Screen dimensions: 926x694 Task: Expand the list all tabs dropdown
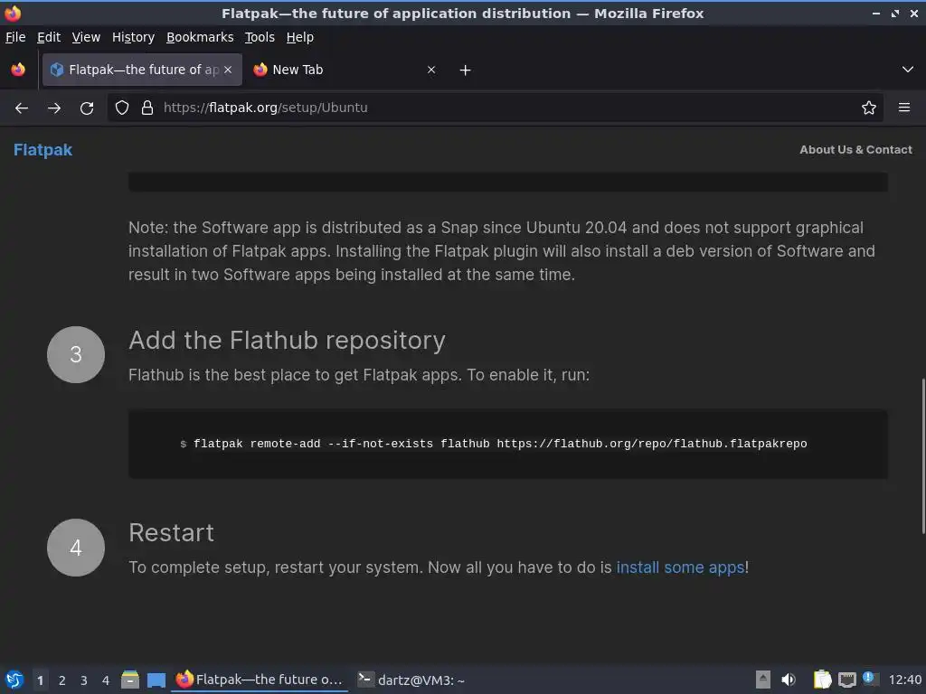(x=908, y=70)
